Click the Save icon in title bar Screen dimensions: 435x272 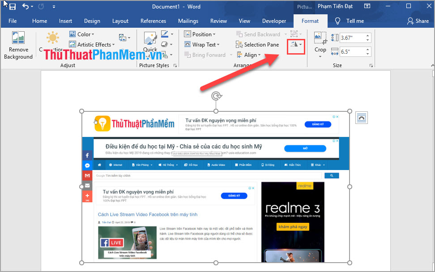(13, 7)
